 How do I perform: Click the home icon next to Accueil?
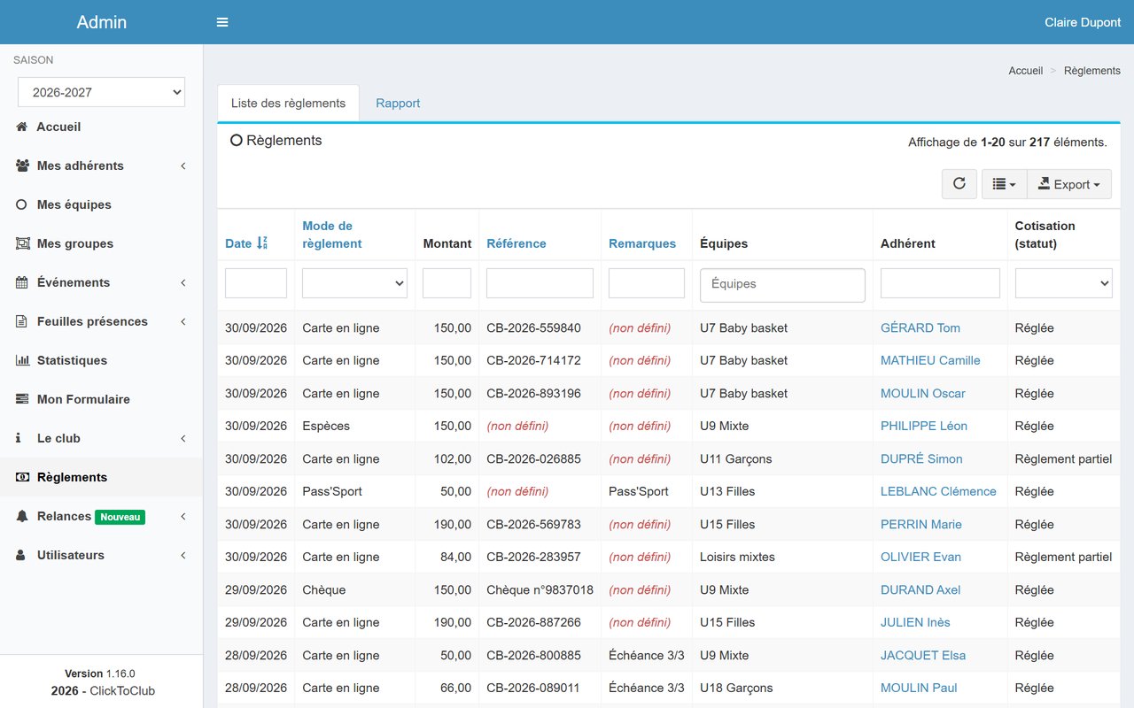click(x=22, y=127)
